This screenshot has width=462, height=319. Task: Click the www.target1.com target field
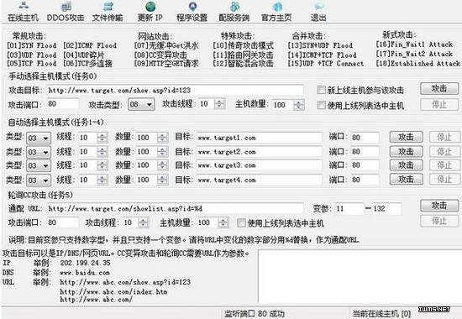tap(259, 138)
